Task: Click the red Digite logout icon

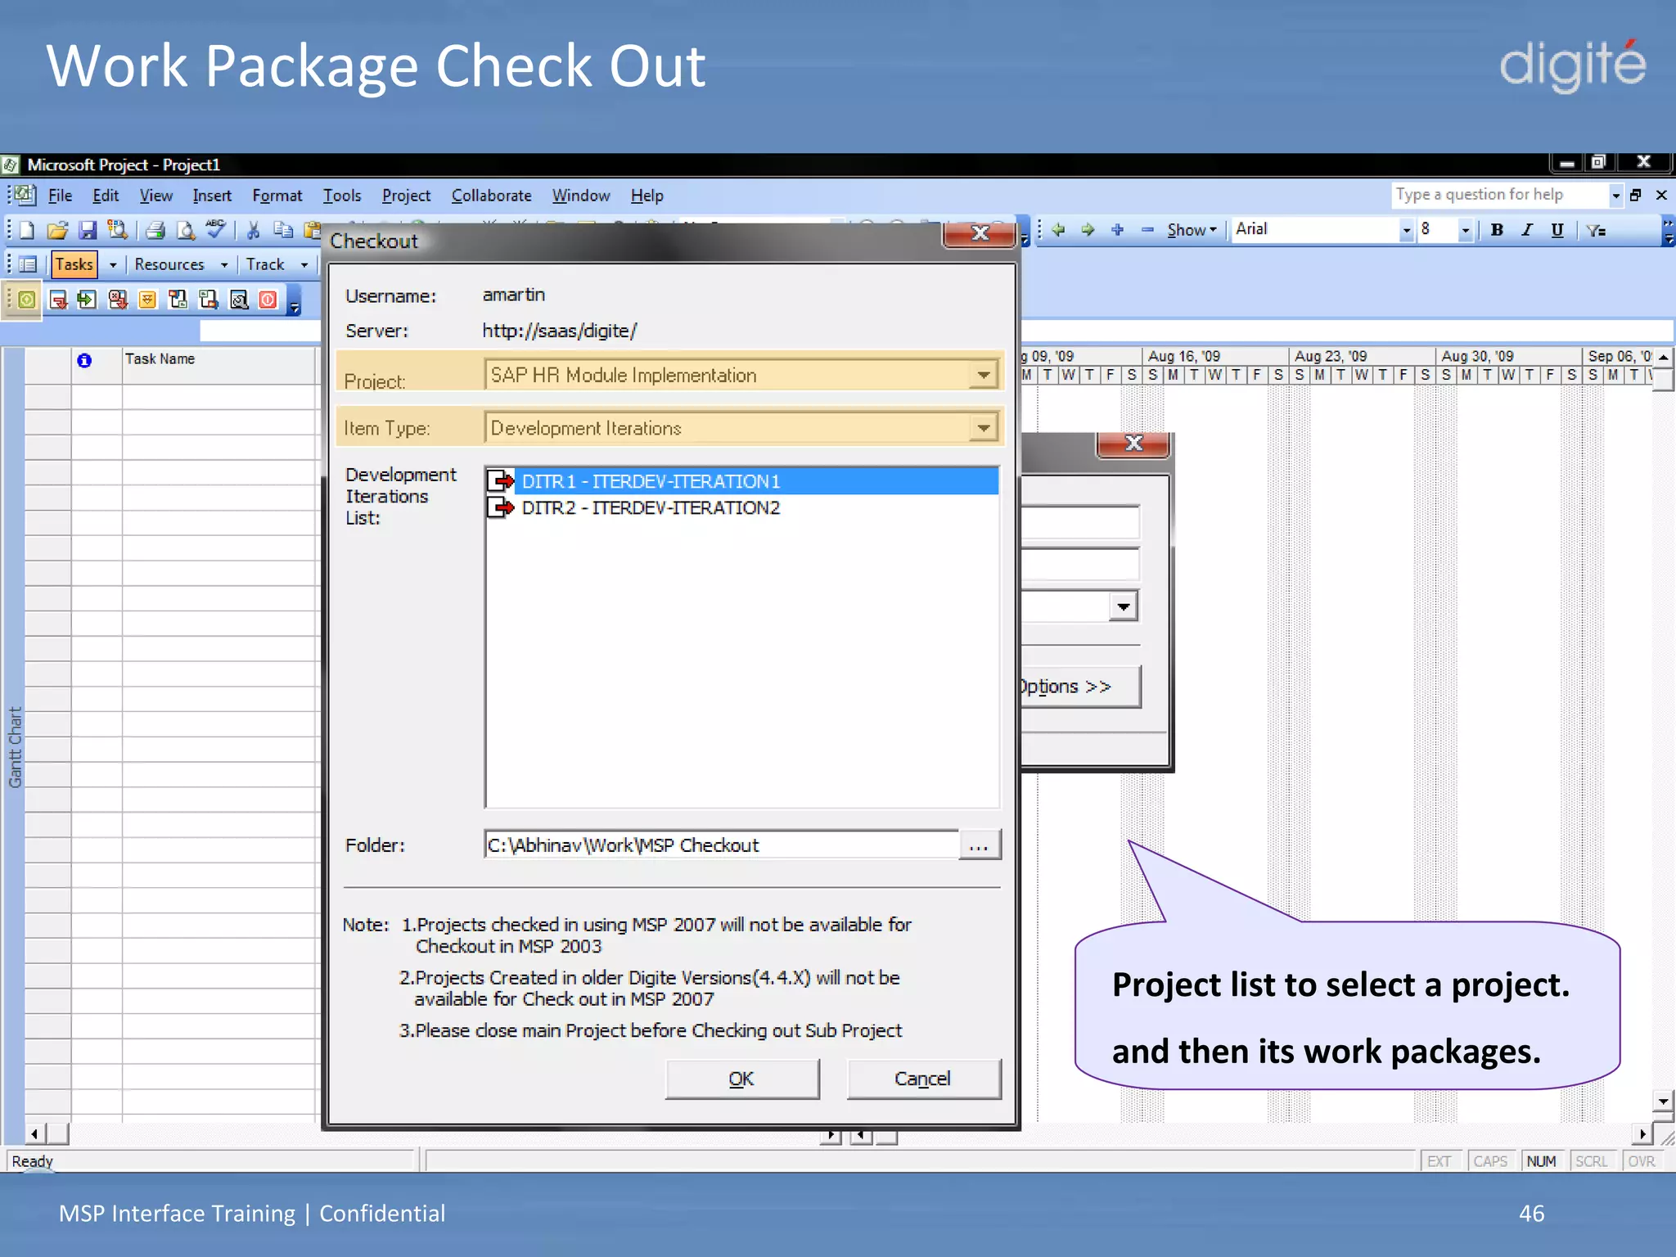Action: [x=268, y=300]
